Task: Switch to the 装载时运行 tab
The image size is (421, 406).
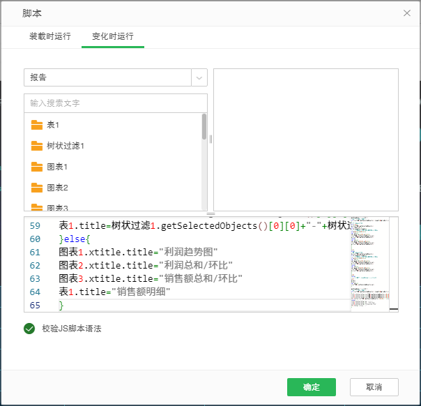Action: point(49,36)
